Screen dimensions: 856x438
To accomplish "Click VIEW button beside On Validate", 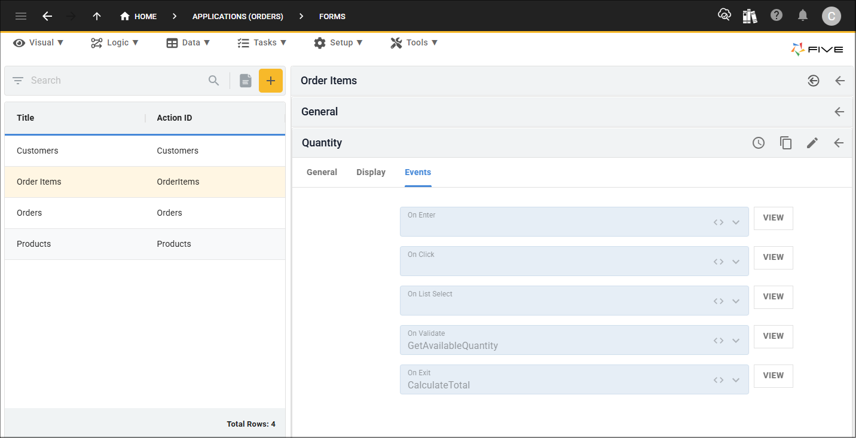I will click(x=773, y=336).
